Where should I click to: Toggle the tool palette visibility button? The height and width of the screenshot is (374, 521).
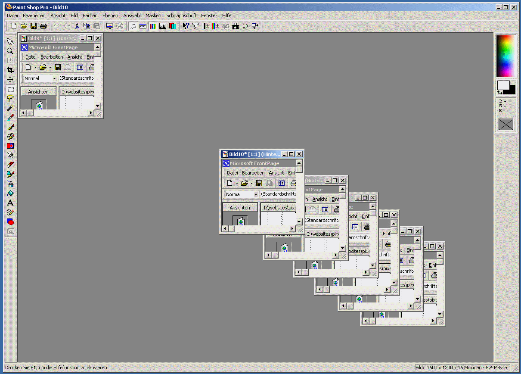tap(133, 26)
